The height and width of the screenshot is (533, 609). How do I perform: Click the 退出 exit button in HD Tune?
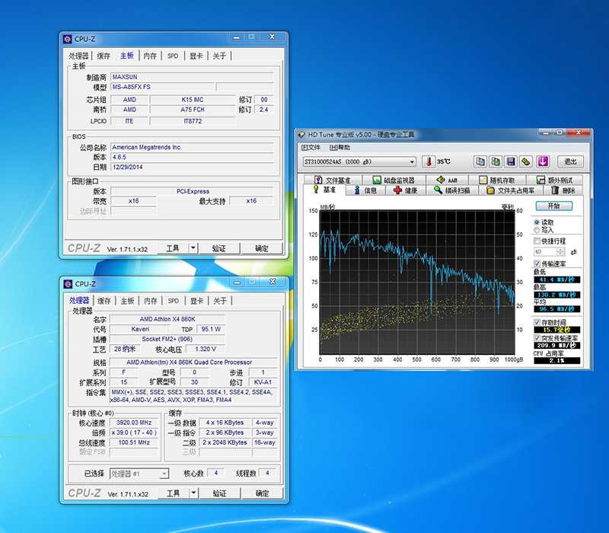pyautogui.click(x=570, y=161)
